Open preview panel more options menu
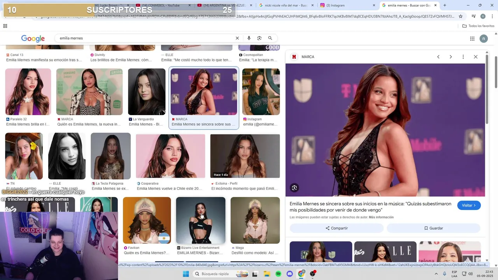This screenshot has width=498, height=280. pos(463,57)
